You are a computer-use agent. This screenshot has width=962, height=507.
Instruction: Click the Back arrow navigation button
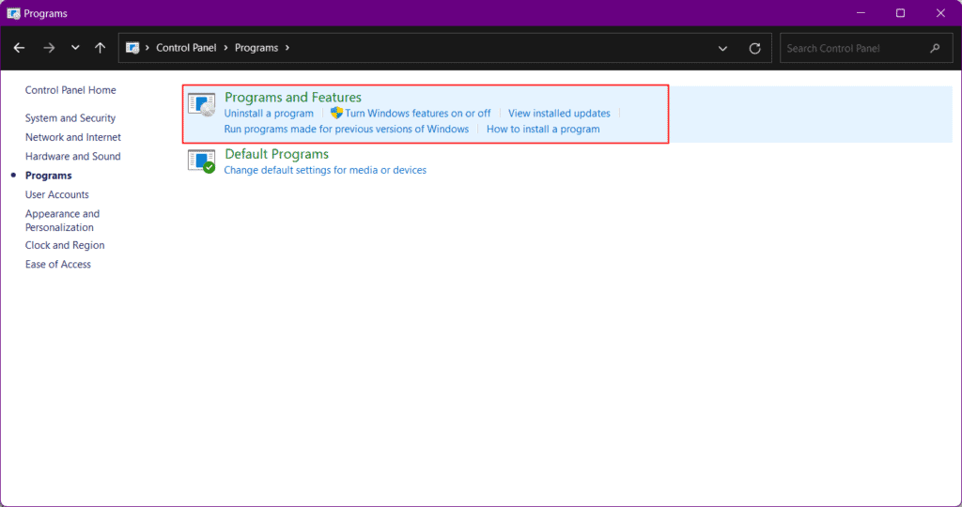tap(19, 48)
